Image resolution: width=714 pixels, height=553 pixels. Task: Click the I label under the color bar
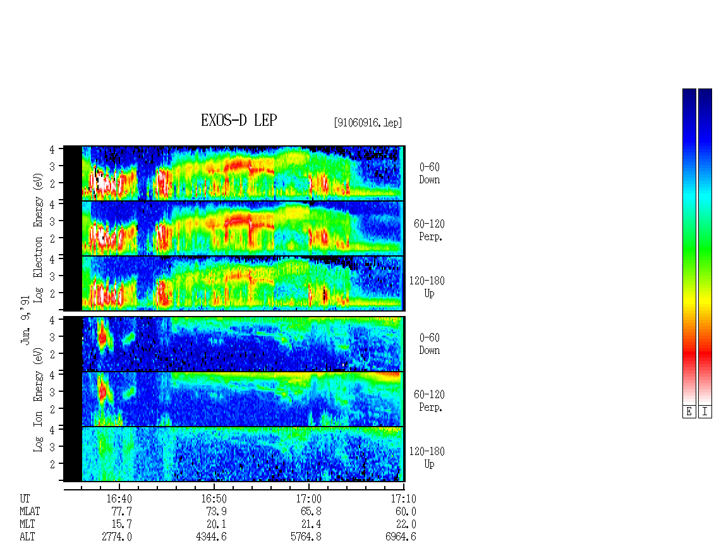[705, 412]
